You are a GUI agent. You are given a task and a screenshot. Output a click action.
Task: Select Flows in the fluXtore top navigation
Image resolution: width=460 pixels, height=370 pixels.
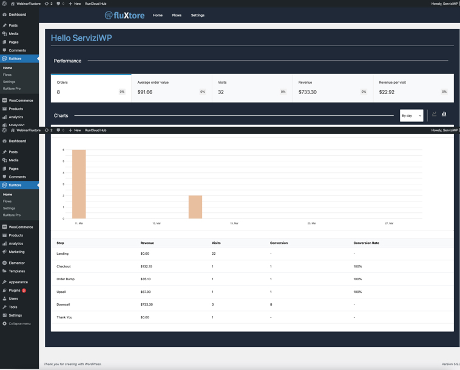coord(177,15)
